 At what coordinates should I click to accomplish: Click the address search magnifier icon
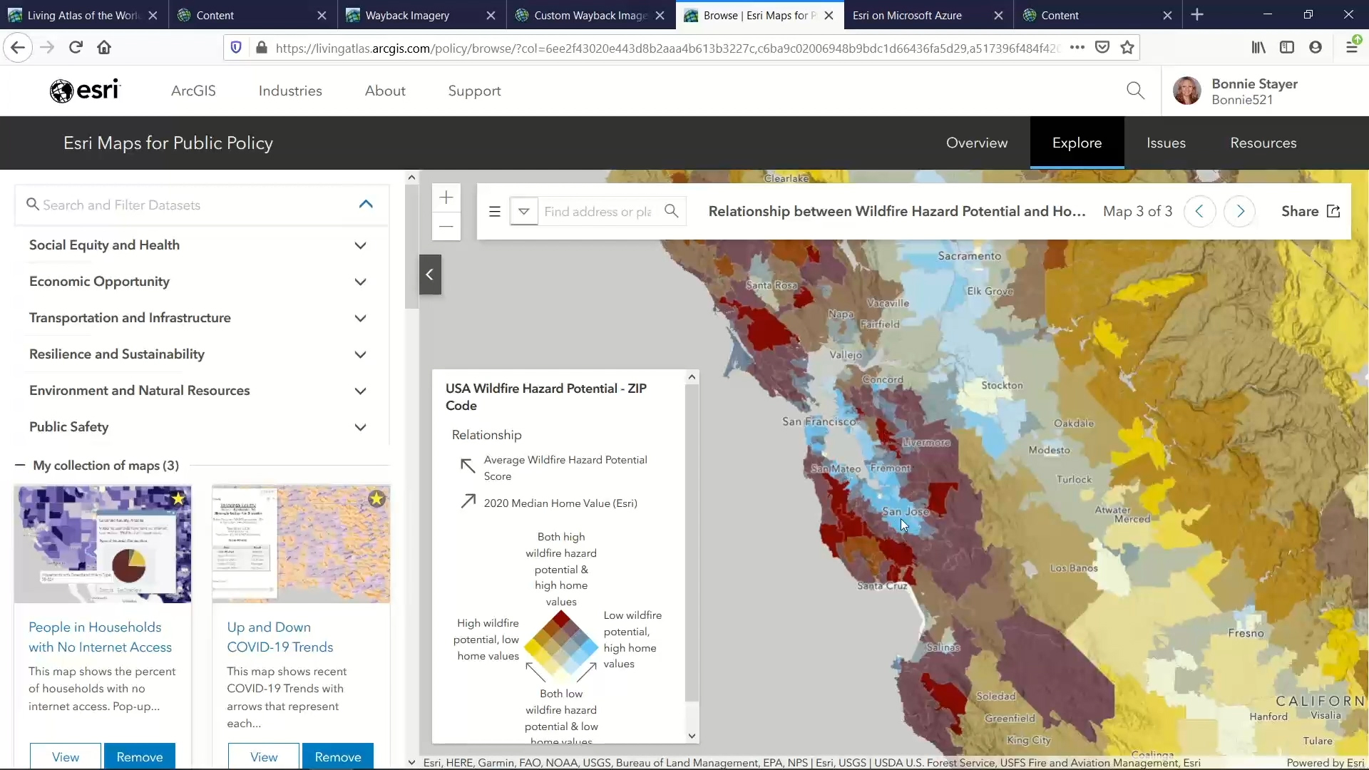pyautogui.click(x=671, y=211)
